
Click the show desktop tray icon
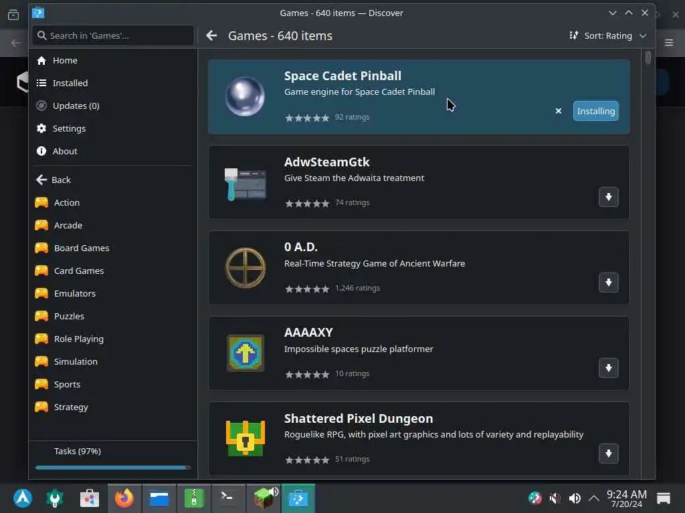click(x=663, y=498)
